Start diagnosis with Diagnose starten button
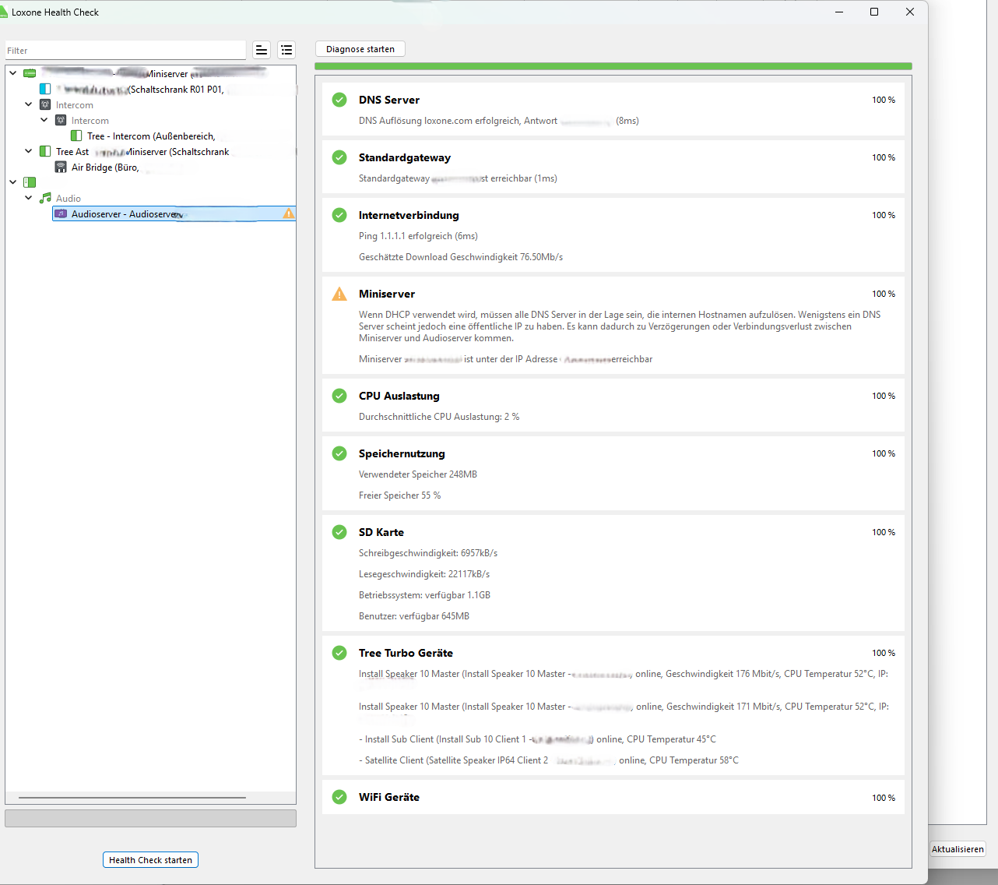Viewport: 998px width, 885px height. (360, 49)
